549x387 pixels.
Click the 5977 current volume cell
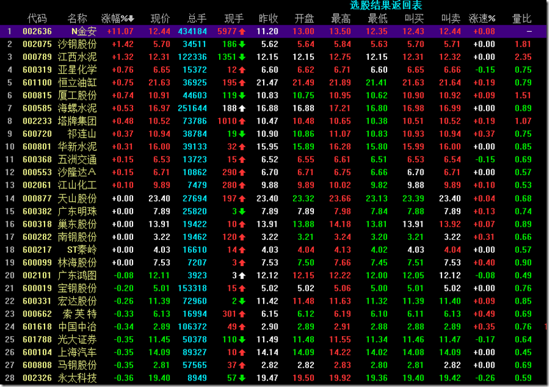(x=231, y=31)
